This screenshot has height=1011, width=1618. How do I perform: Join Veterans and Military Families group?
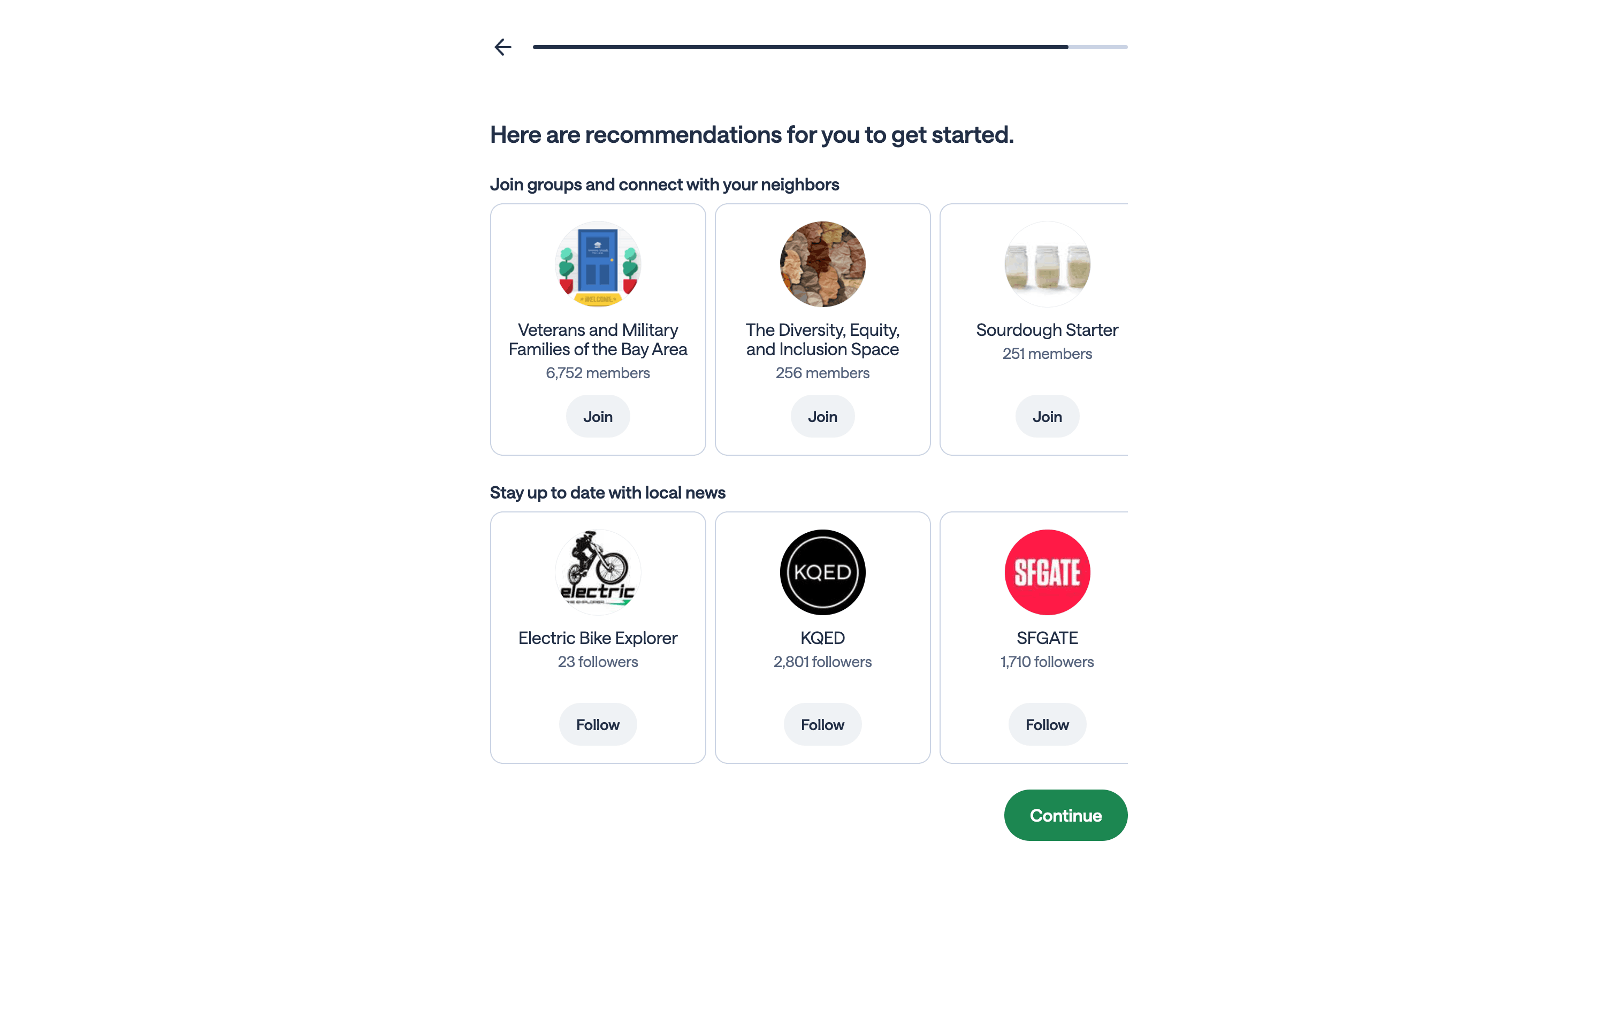(598, 417)
